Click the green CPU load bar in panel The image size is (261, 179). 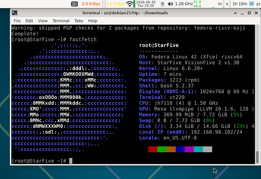point(134,4)
